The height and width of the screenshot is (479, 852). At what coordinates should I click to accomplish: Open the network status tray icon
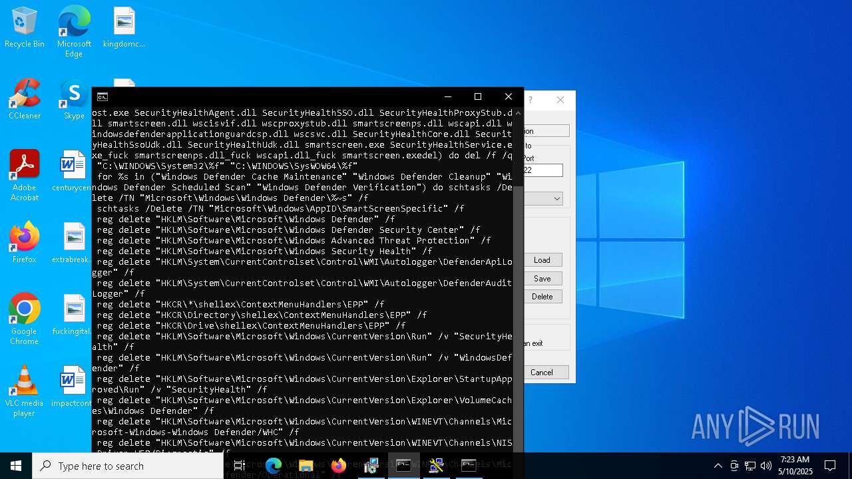750,466
